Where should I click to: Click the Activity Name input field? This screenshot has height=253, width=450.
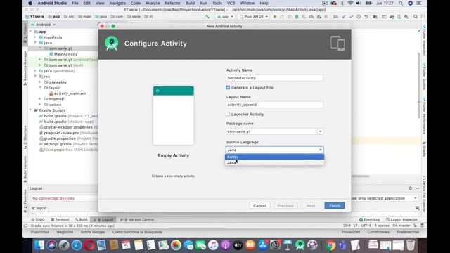pos(274,78)
